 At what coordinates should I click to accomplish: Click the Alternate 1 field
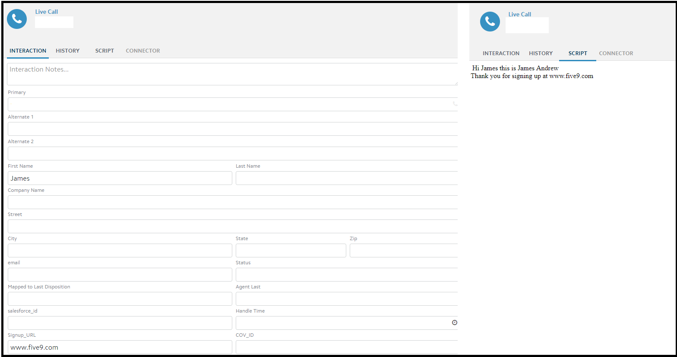tap(233, 129)
